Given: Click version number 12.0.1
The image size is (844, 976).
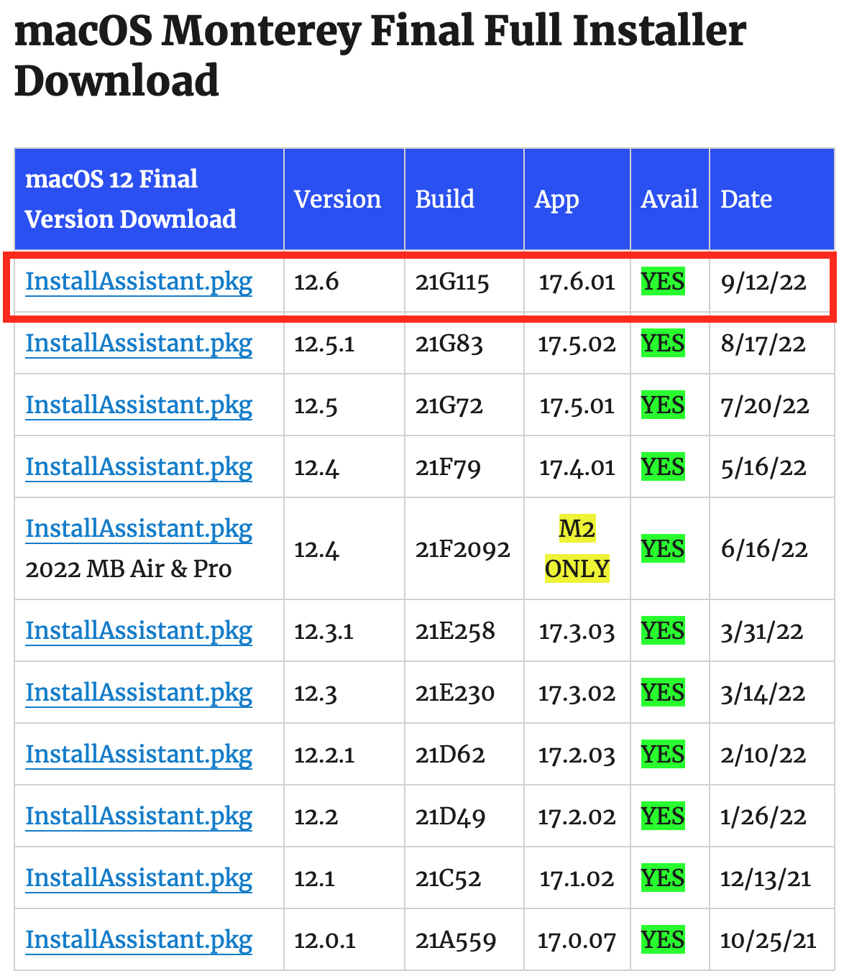Looking at the screenshot, I should [x=325, y=941].
